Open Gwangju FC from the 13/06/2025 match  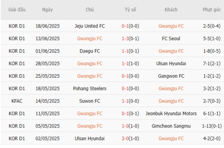[90, 39]
